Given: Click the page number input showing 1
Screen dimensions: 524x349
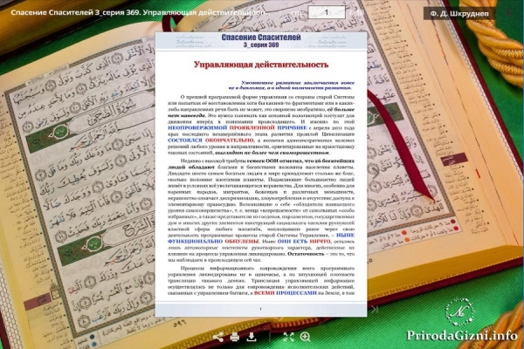Looking at the screenshot, I should coord(327,13).
